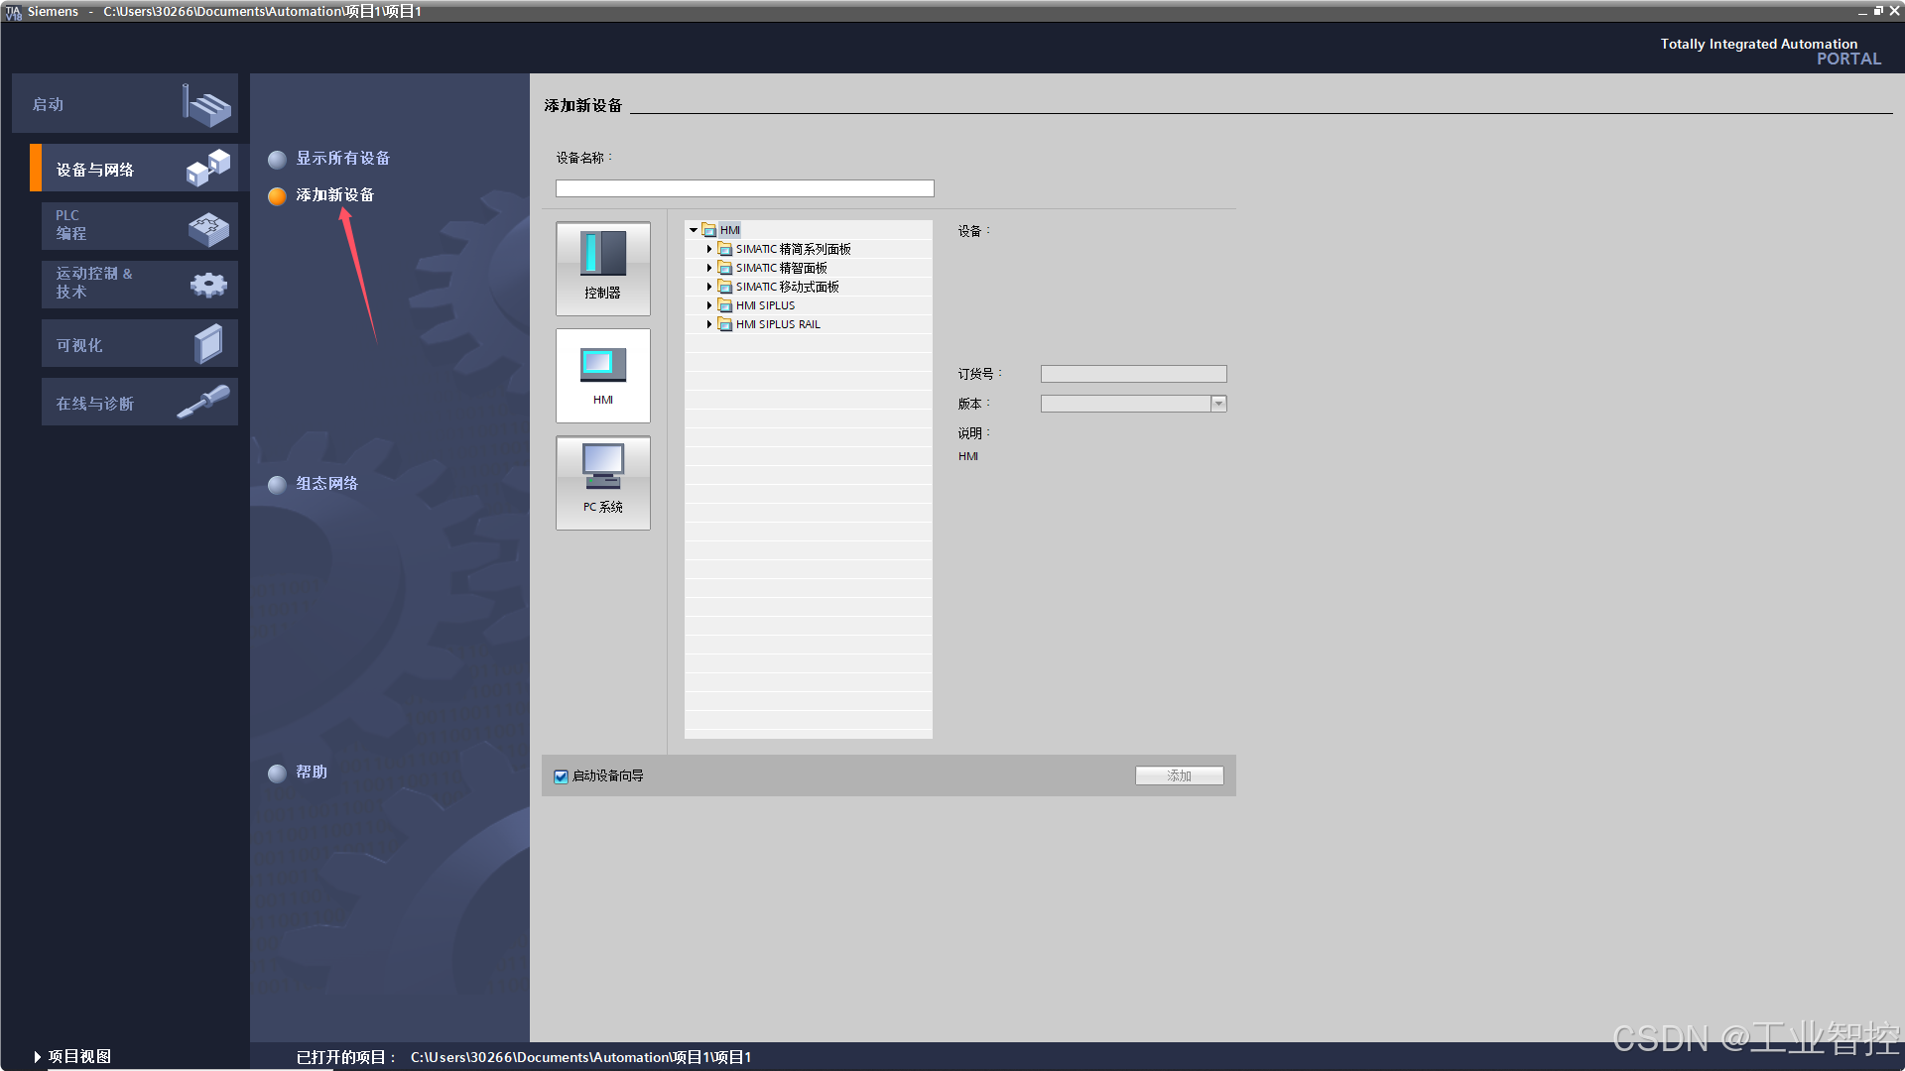
Task: Open the 启动 start portal icon
Action: [206, 104]
